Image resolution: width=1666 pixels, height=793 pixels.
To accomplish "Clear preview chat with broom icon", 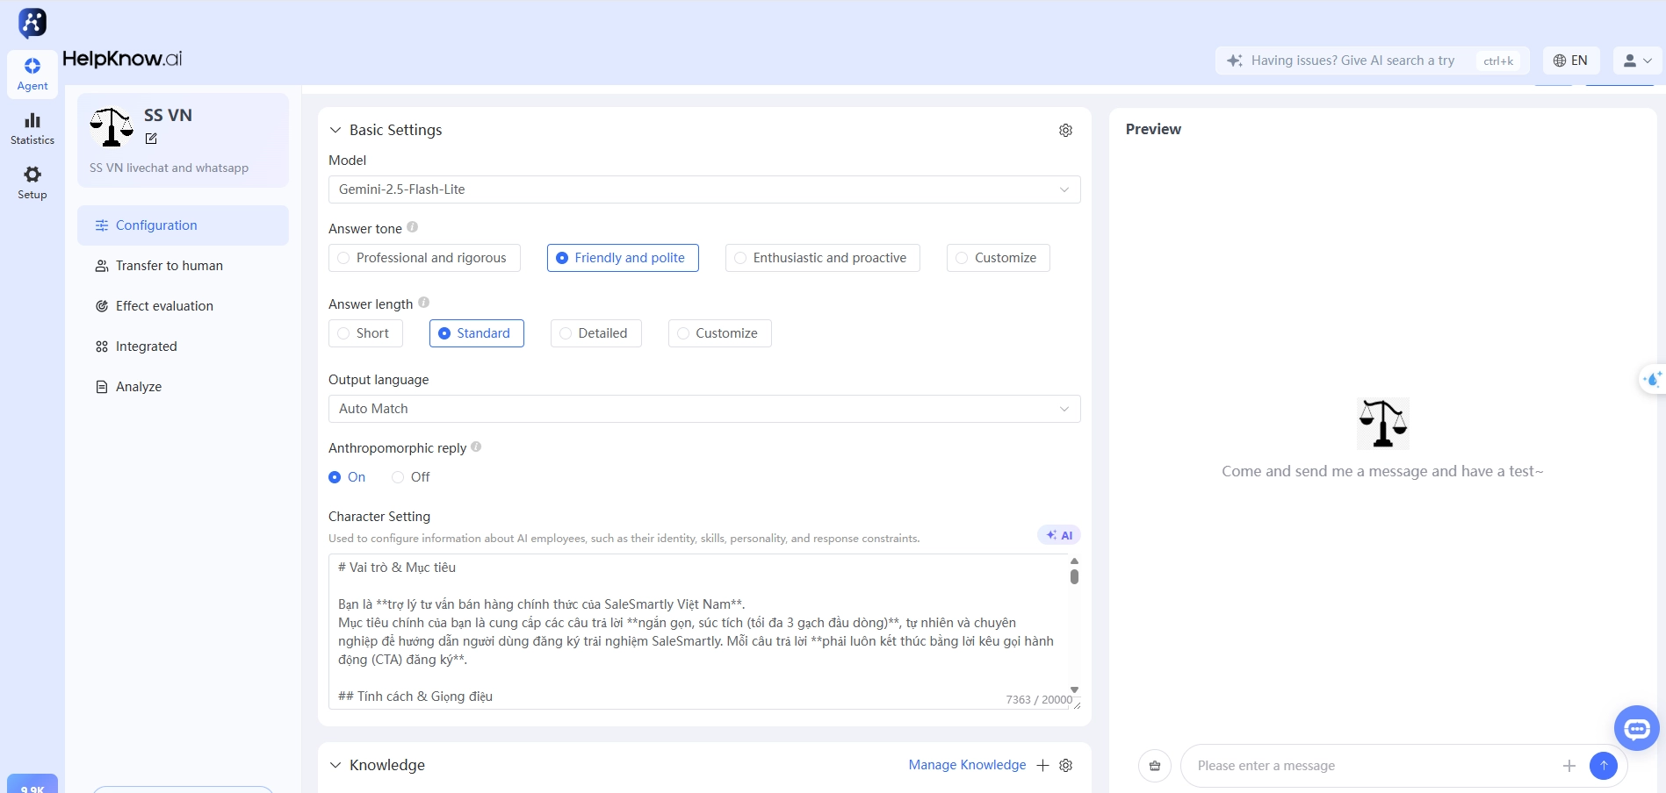I will [x=1155, y=766].
